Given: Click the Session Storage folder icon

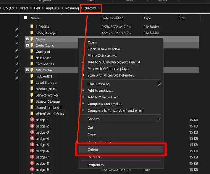Looking at the screenshot, I should click(32, 101).
